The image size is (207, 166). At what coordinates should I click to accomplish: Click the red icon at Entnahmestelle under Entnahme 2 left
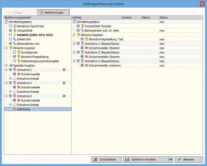click(x=19, y=87)
